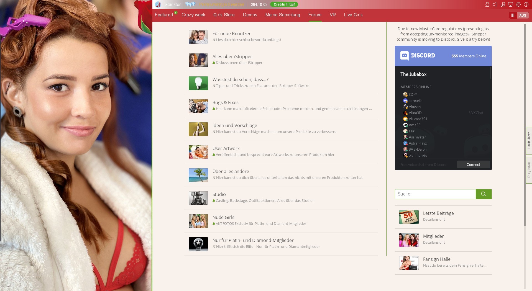The image size is (532, 291).
Task: Click the speaker sound icon
Action: [495, 4]
